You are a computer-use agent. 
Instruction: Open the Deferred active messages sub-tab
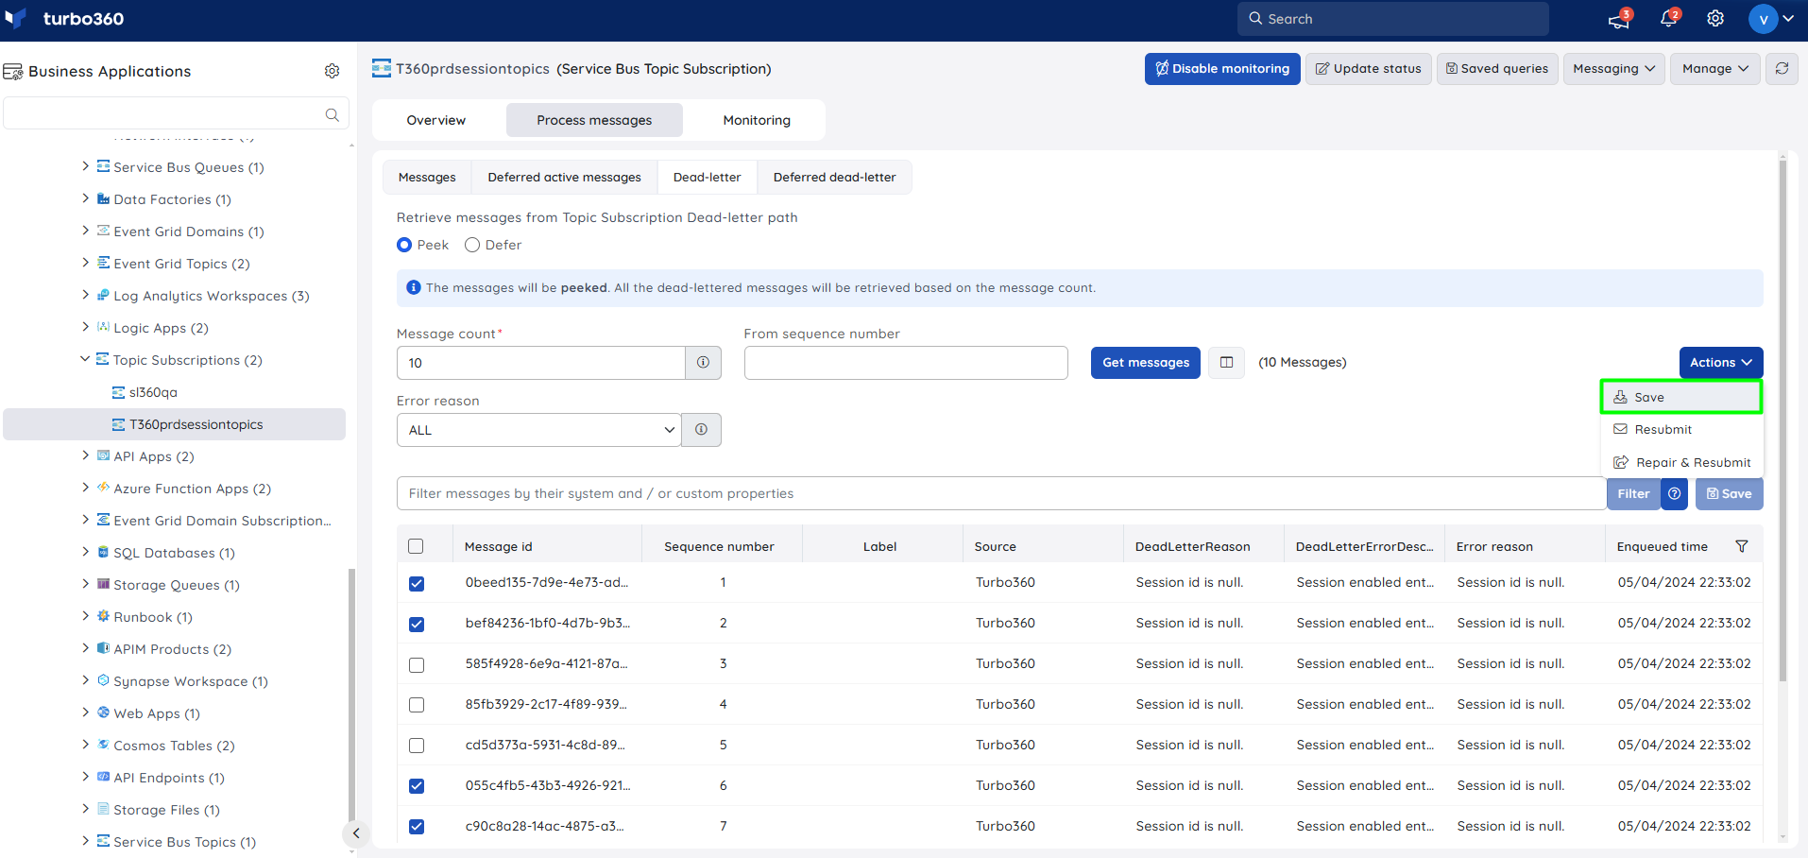click(564, 178)
